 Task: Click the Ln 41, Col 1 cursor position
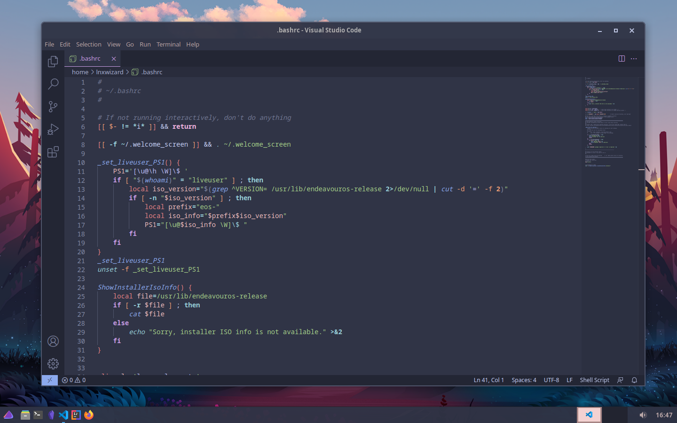point(489,380)
